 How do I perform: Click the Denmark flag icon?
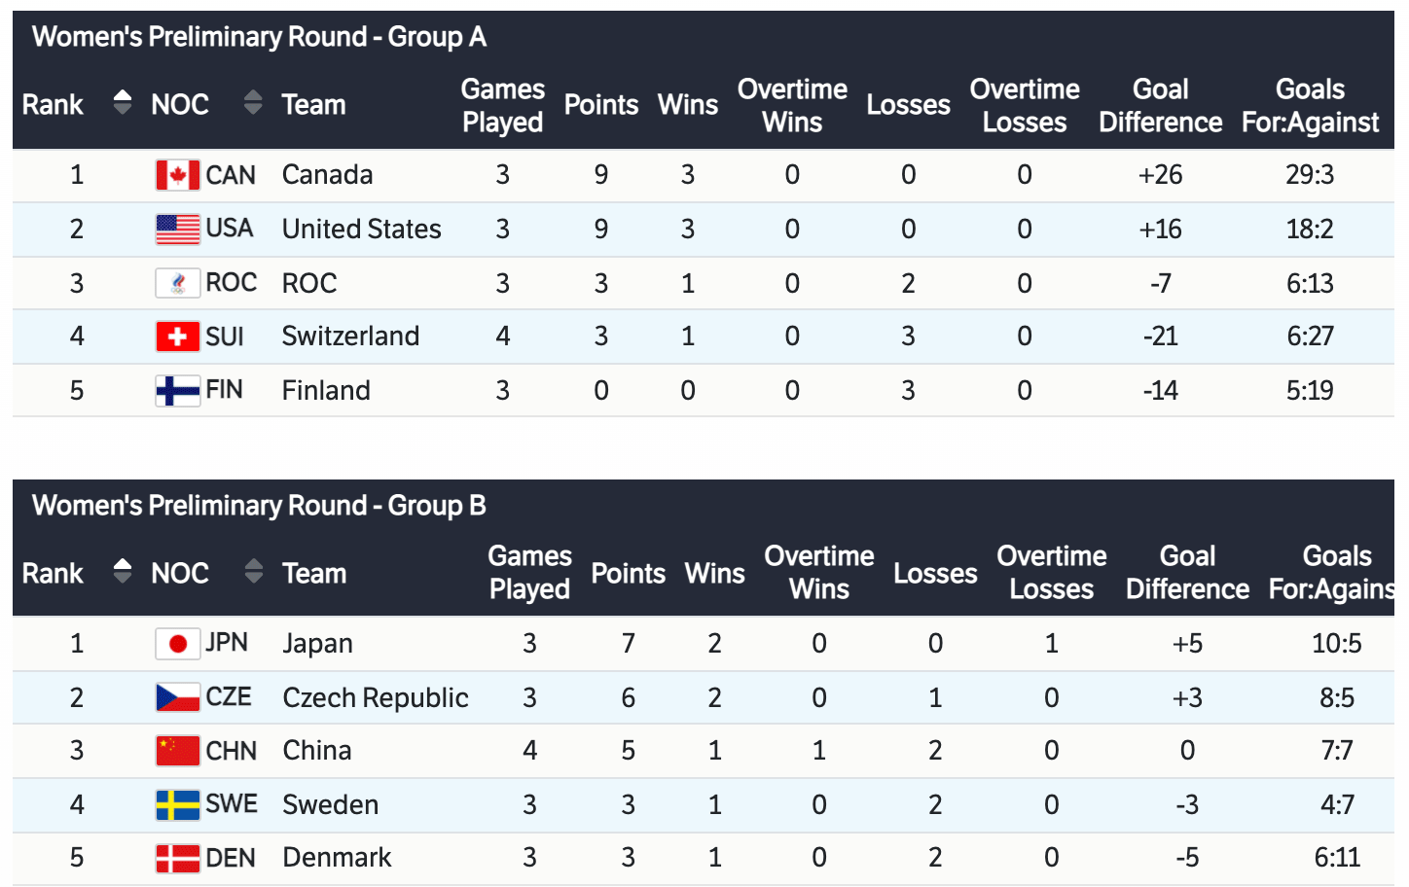(177, 858)
